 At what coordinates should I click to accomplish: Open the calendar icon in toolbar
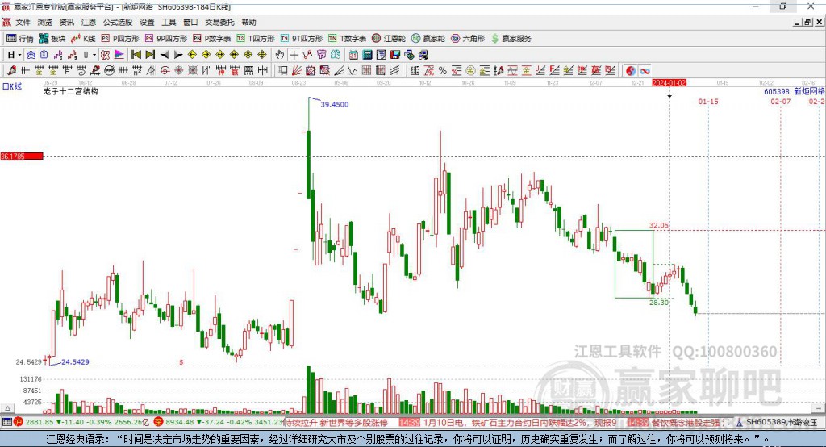pyautogui.click(x=353, y=55)
